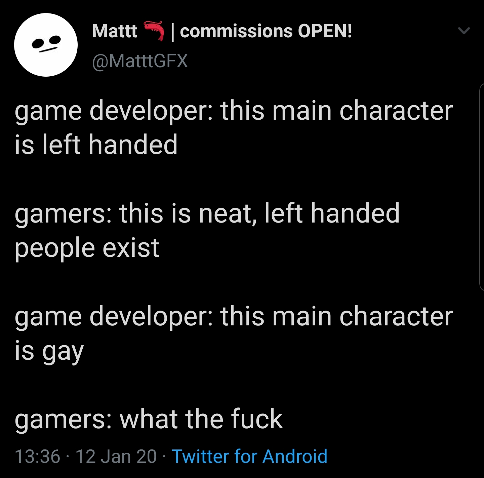Viewport: 484px width, 478px height.
Task: Click the last line starting 'gamers: what'
Action: pyautogui.click(x=149, y=419)
